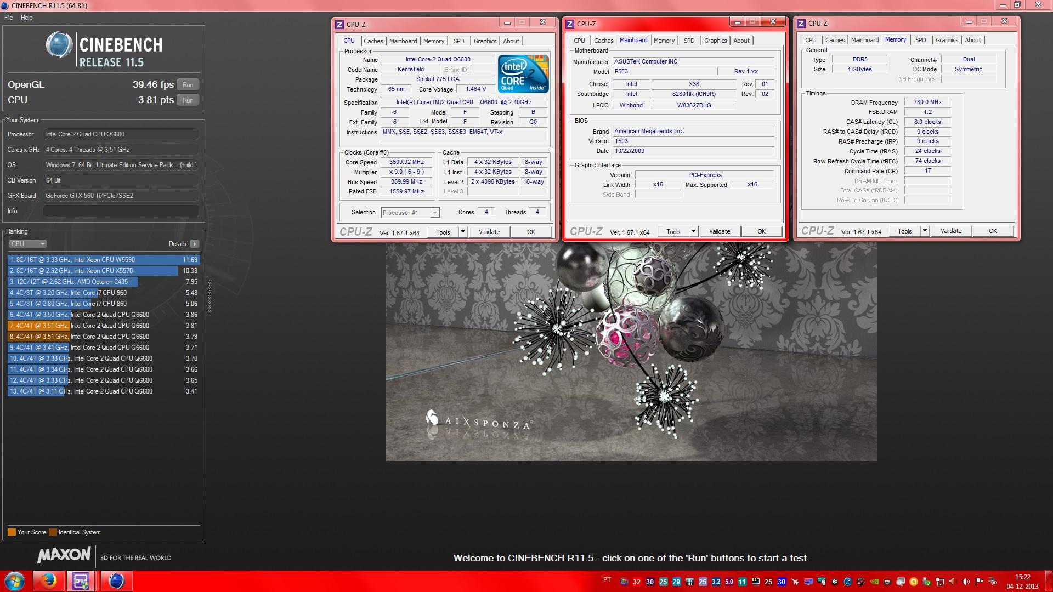This screenshot has height=592, width=1053.
Task: Click the Z icon in the CPU-tab CPU-Z title bar
Action: (339, 24)
